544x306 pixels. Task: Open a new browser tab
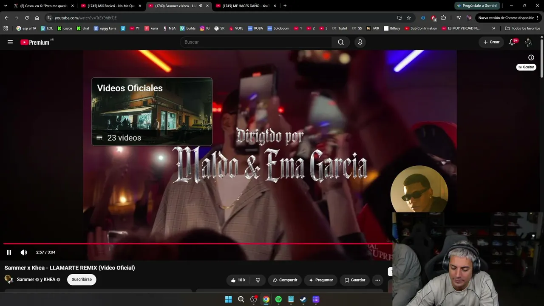(x=285, y=6)
